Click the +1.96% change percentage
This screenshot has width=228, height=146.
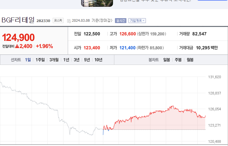[44, 46]
